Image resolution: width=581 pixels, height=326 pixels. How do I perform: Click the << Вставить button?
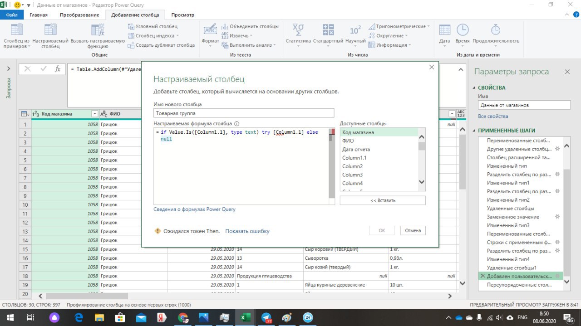tap(383, 200)
